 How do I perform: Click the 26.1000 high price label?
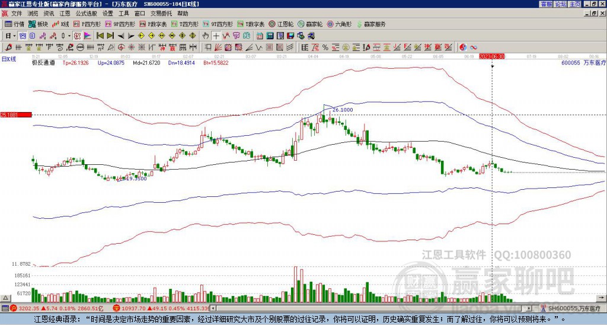(343, 110)
